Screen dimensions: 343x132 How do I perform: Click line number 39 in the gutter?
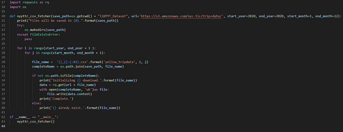tap(3, 103)
